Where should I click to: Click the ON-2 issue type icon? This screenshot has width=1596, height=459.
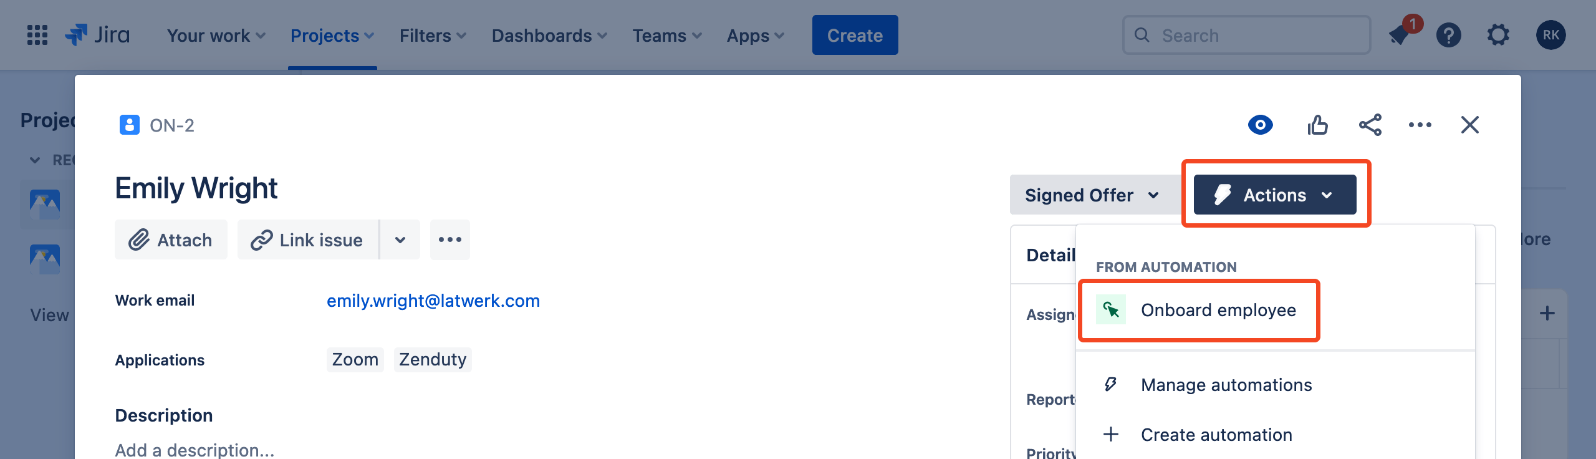tap(129, 125)
